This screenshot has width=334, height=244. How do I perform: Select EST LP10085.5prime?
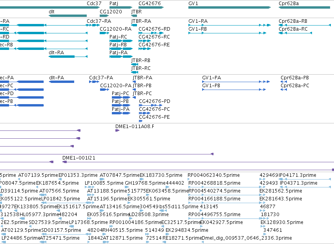pyautogui.click(x=104, y=183)
